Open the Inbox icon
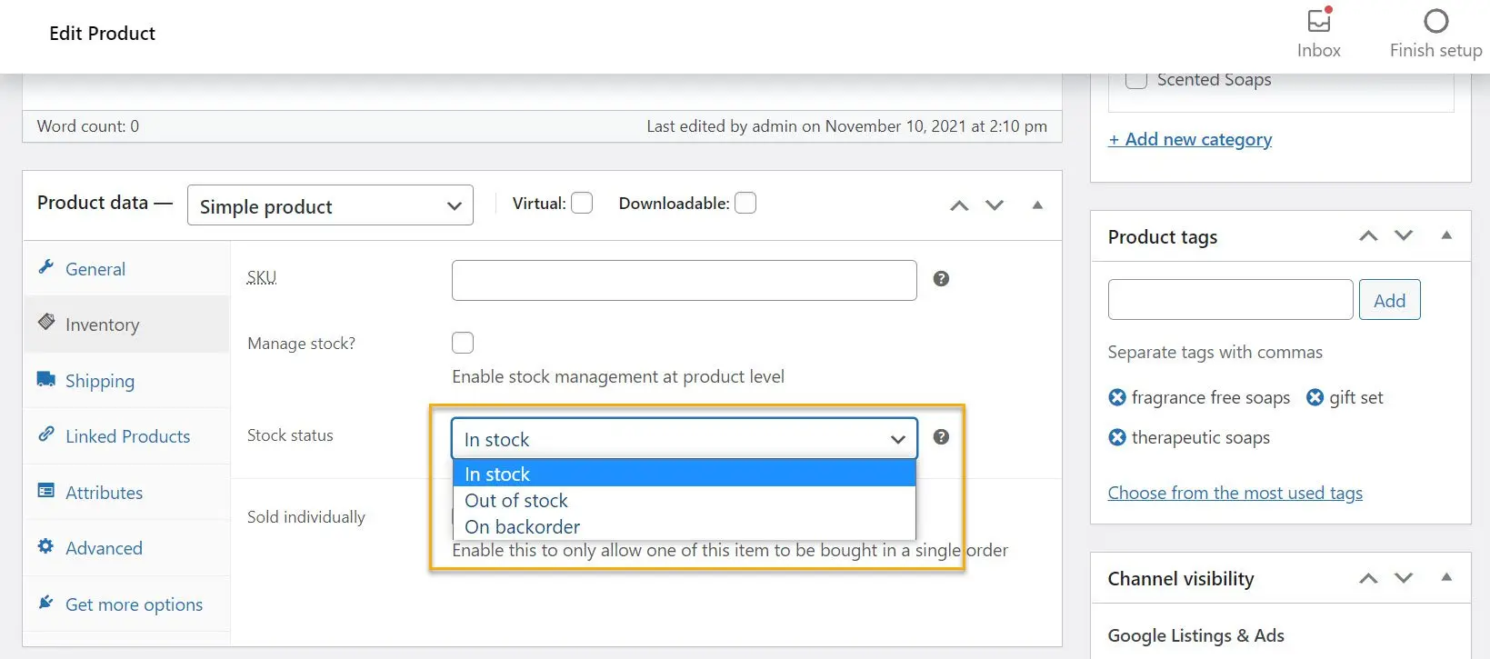This screenshot has height=659, width=1490. pyautogui.click(x=1319, y=20)
